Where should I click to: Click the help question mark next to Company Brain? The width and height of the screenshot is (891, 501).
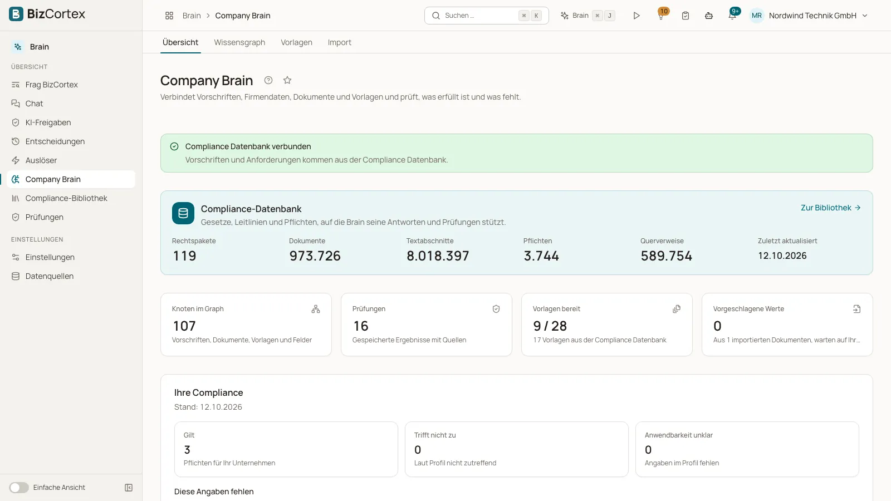268,80
